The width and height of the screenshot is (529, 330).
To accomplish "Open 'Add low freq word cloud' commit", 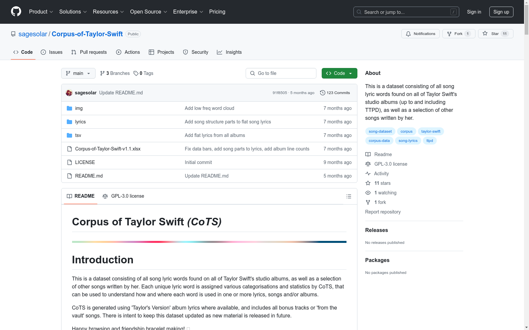I will point(209,108).
